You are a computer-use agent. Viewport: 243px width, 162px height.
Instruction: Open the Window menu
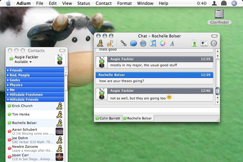pyautogui.click(x=145, y=3)
